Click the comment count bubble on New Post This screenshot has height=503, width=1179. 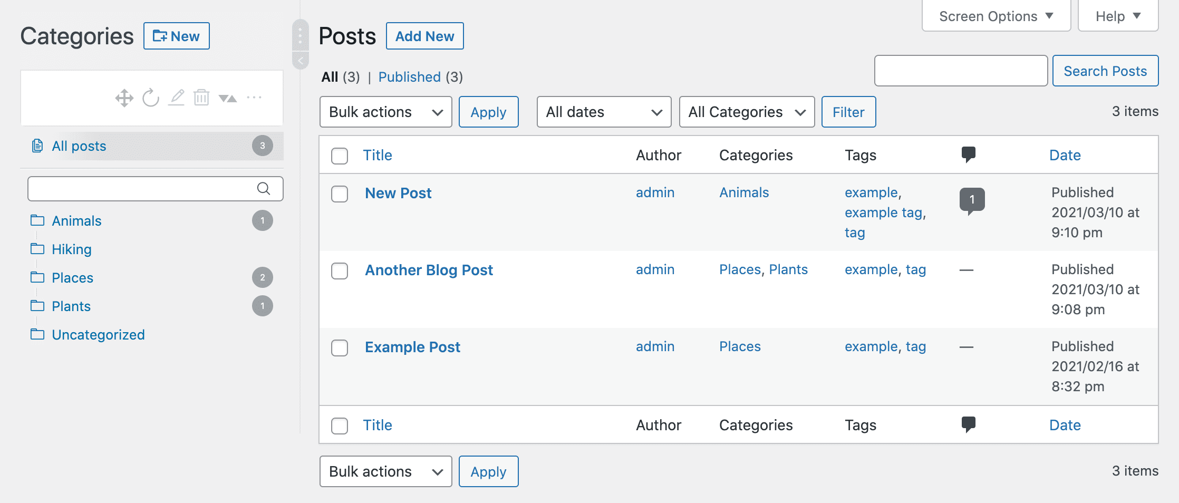[973, 200]
